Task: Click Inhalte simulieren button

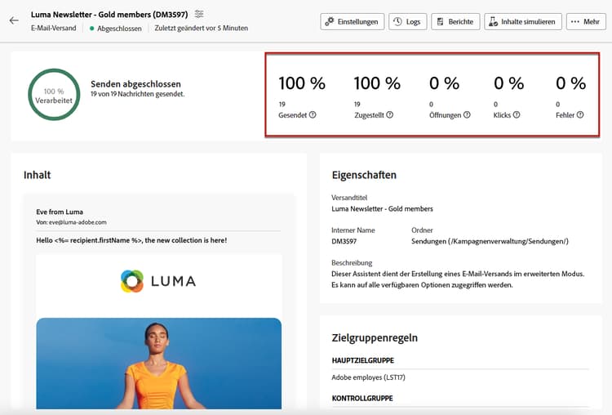Action: [x=522, y=21]
